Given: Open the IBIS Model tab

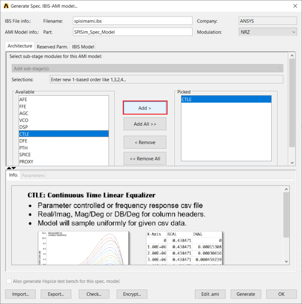Looking at the screenshot, I should pyautogui.click(x=83, y=47).
